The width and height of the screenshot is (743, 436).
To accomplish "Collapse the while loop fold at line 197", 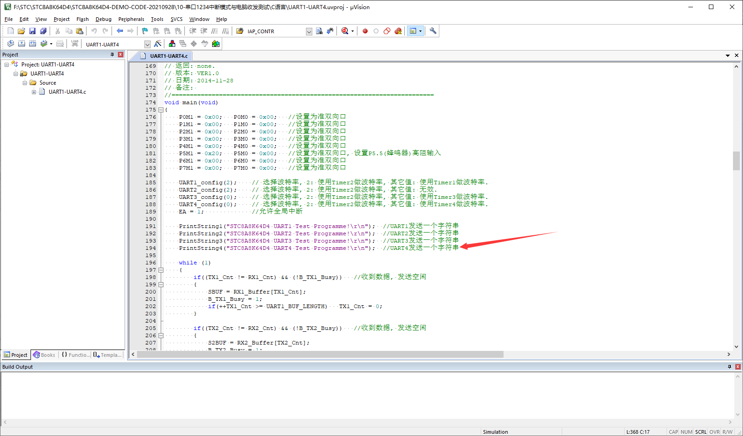I will (161, 270).
